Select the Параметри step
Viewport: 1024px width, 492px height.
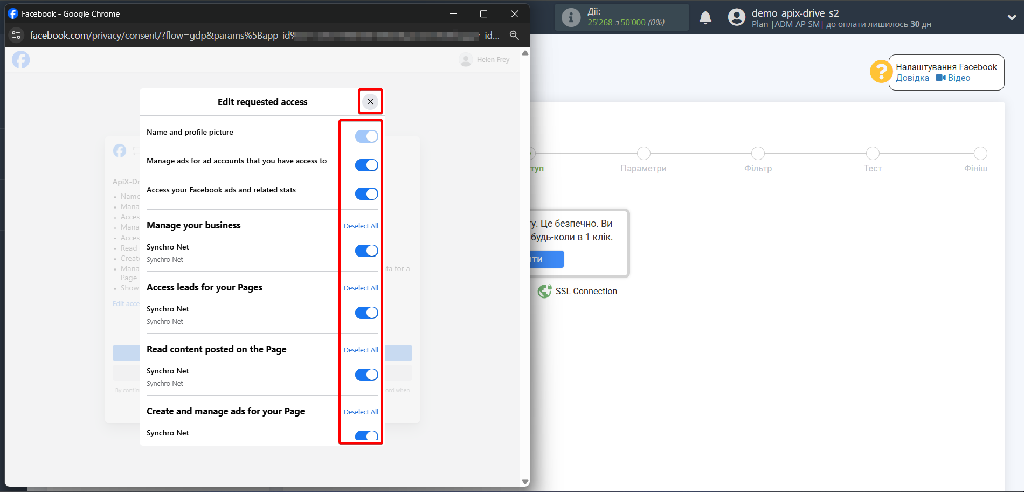643,154
